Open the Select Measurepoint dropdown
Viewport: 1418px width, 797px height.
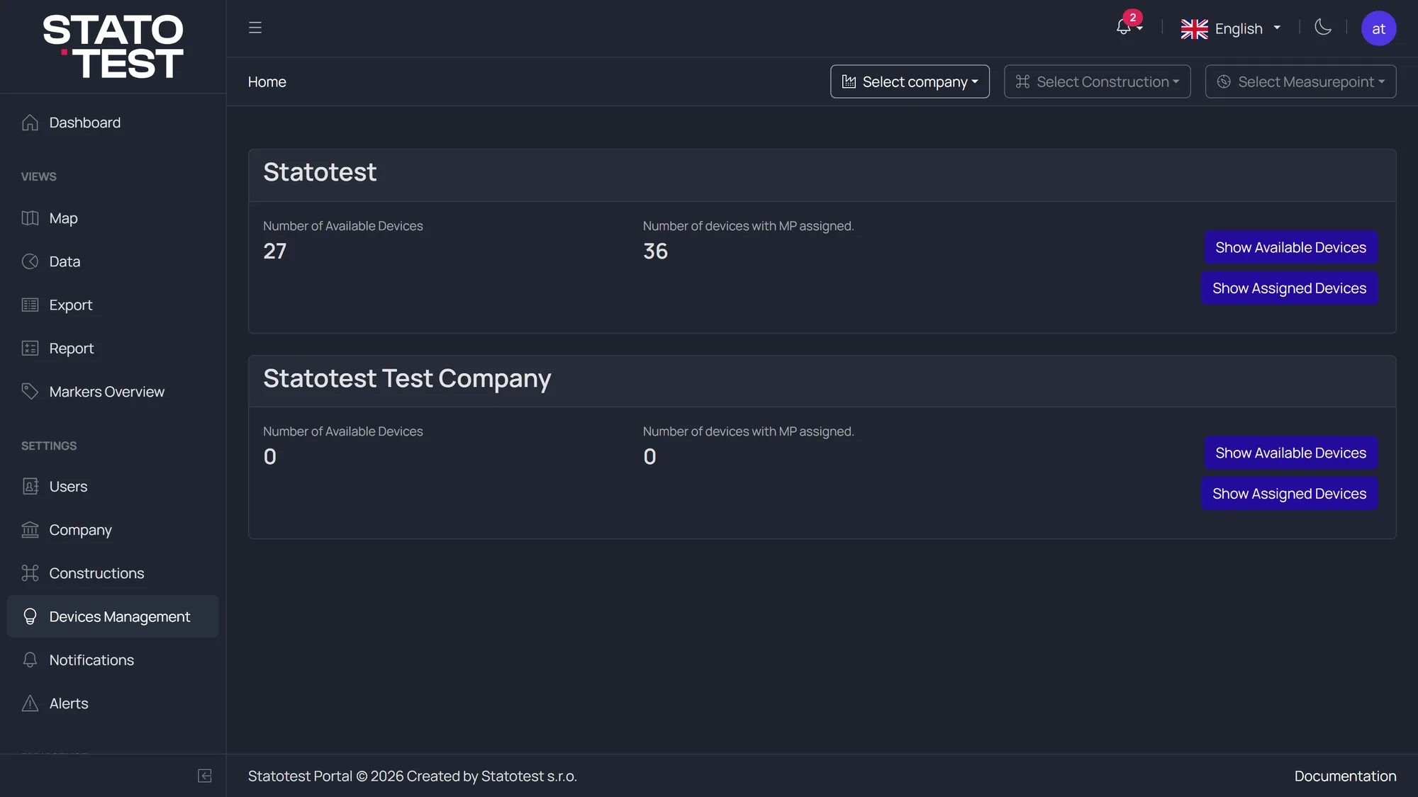1300,81
